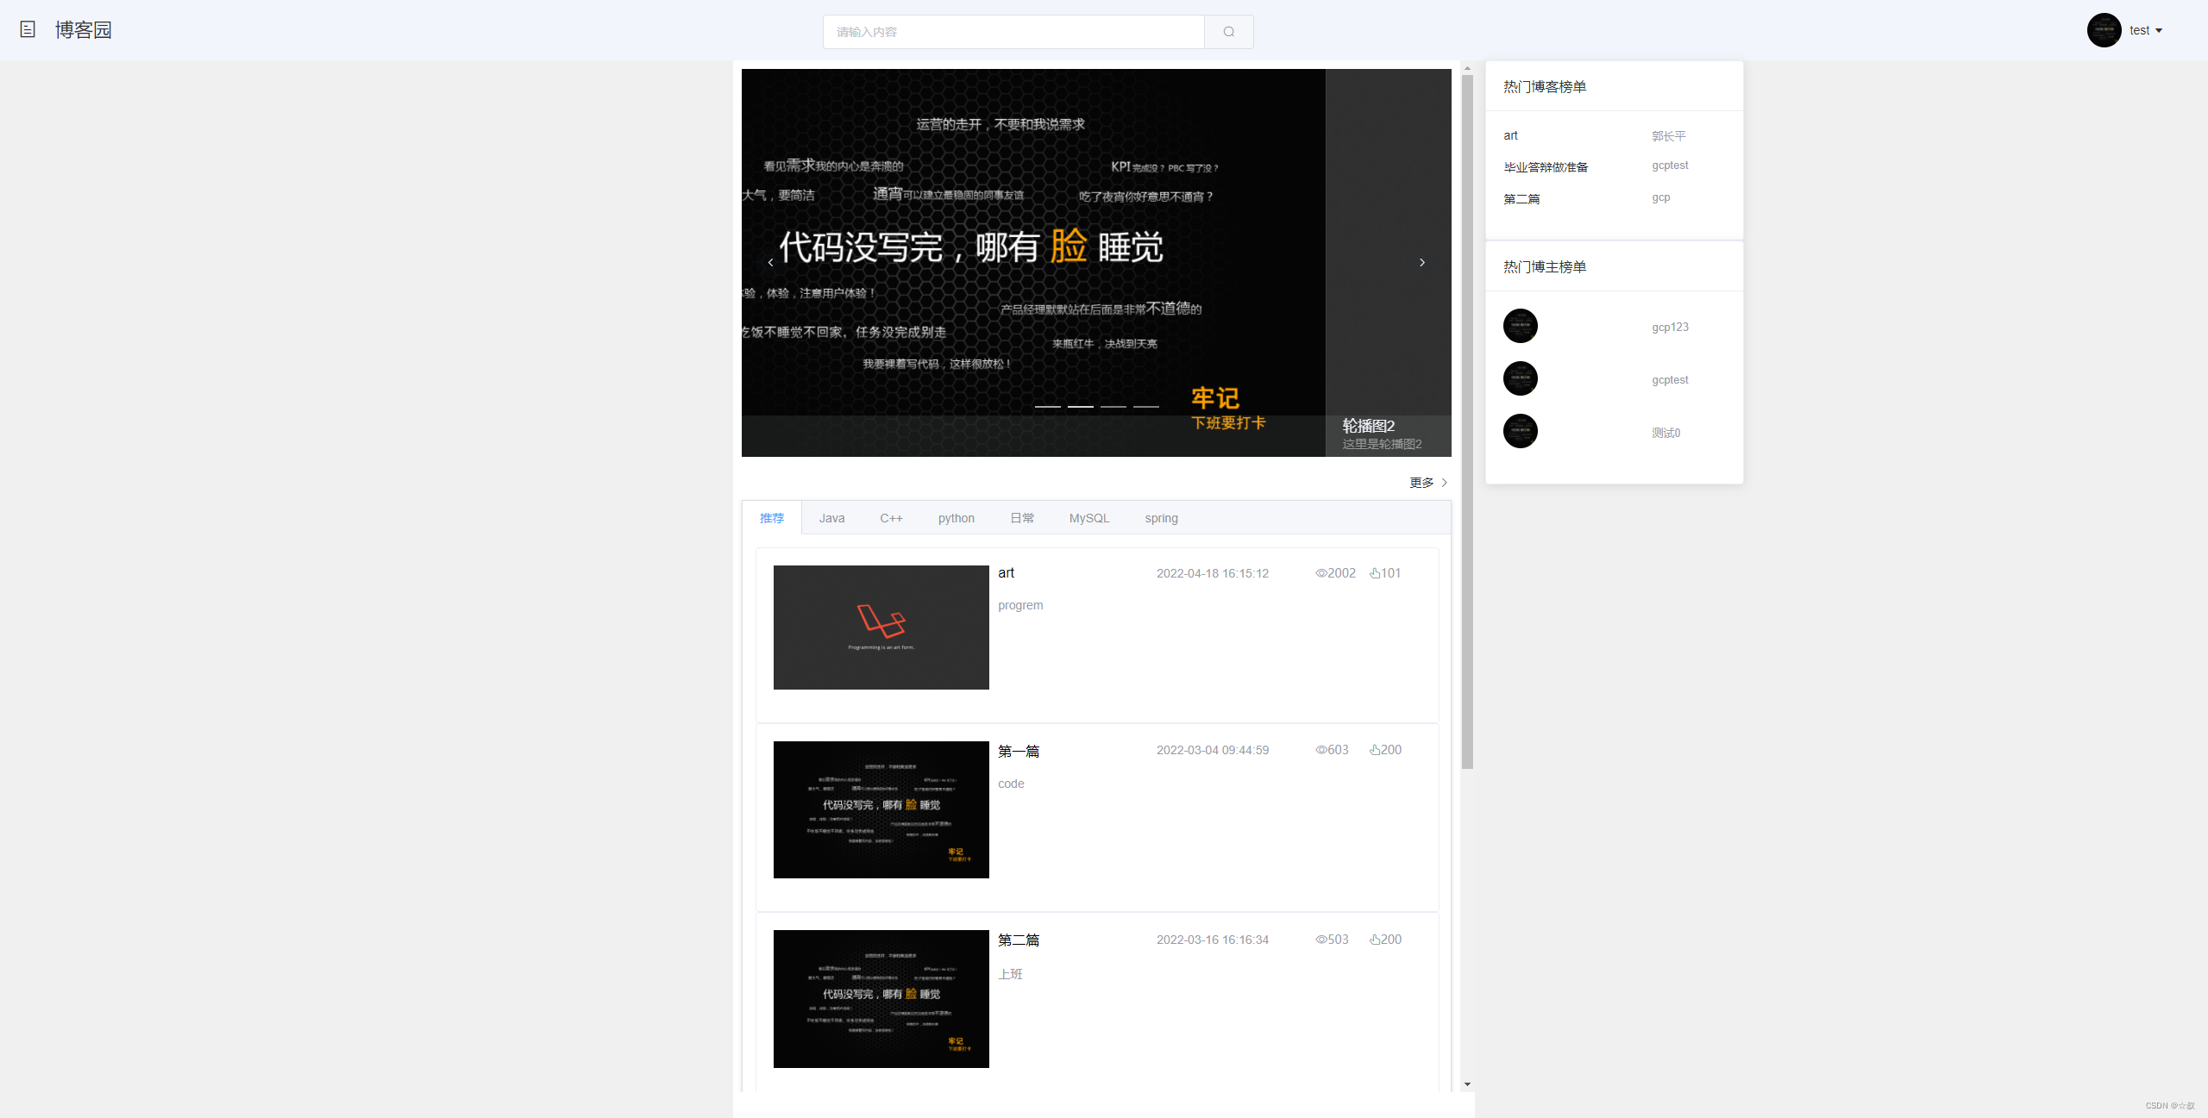Open the python tab
The width and height of the screenshot is (2208, 1118).
[x=956, y=518]
